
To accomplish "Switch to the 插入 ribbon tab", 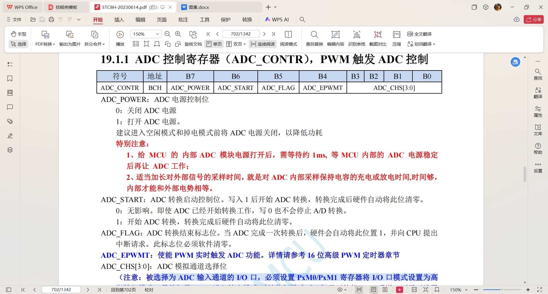I will tap(119, 20).
